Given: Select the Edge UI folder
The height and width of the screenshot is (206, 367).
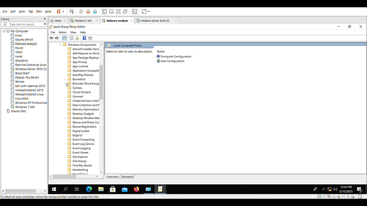Looking at the screenshot, I should (x=77, y=135).
